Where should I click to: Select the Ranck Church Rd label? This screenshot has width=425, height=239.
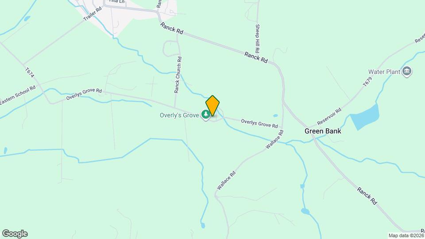178,75
